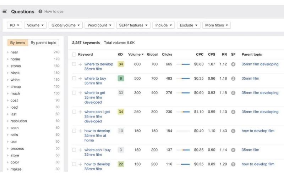
Task: Open SF badge for 'where to develop 35mm film'
Action: 233,64
